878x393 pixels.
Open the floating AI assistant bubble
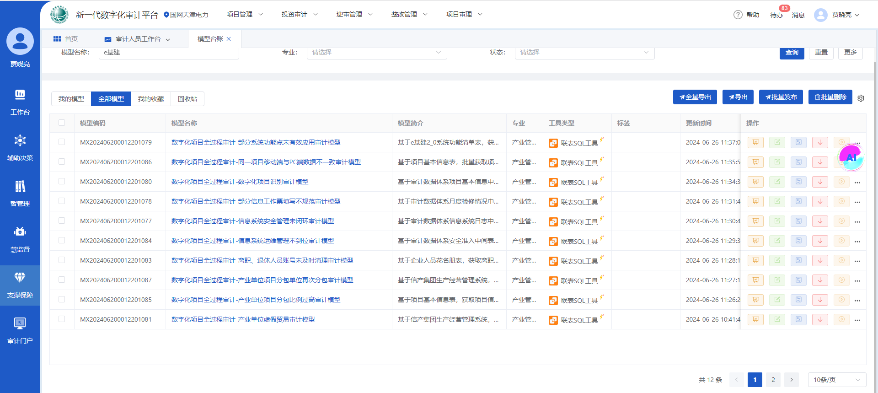tap(851, 157)
